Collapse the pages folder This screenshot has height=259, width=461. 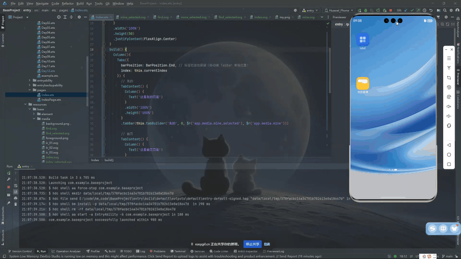coord(30,90)
